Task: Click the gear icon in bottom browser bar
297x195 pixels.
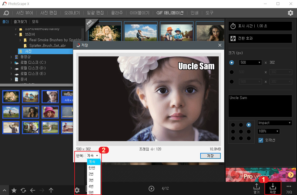Action: [77, 190]
